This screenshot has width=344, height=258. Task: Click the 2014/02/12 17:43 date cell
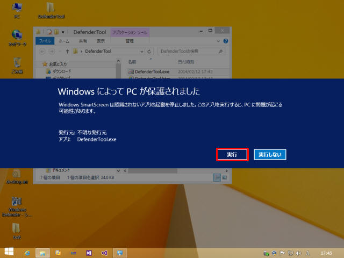click(x=195, y=71)
